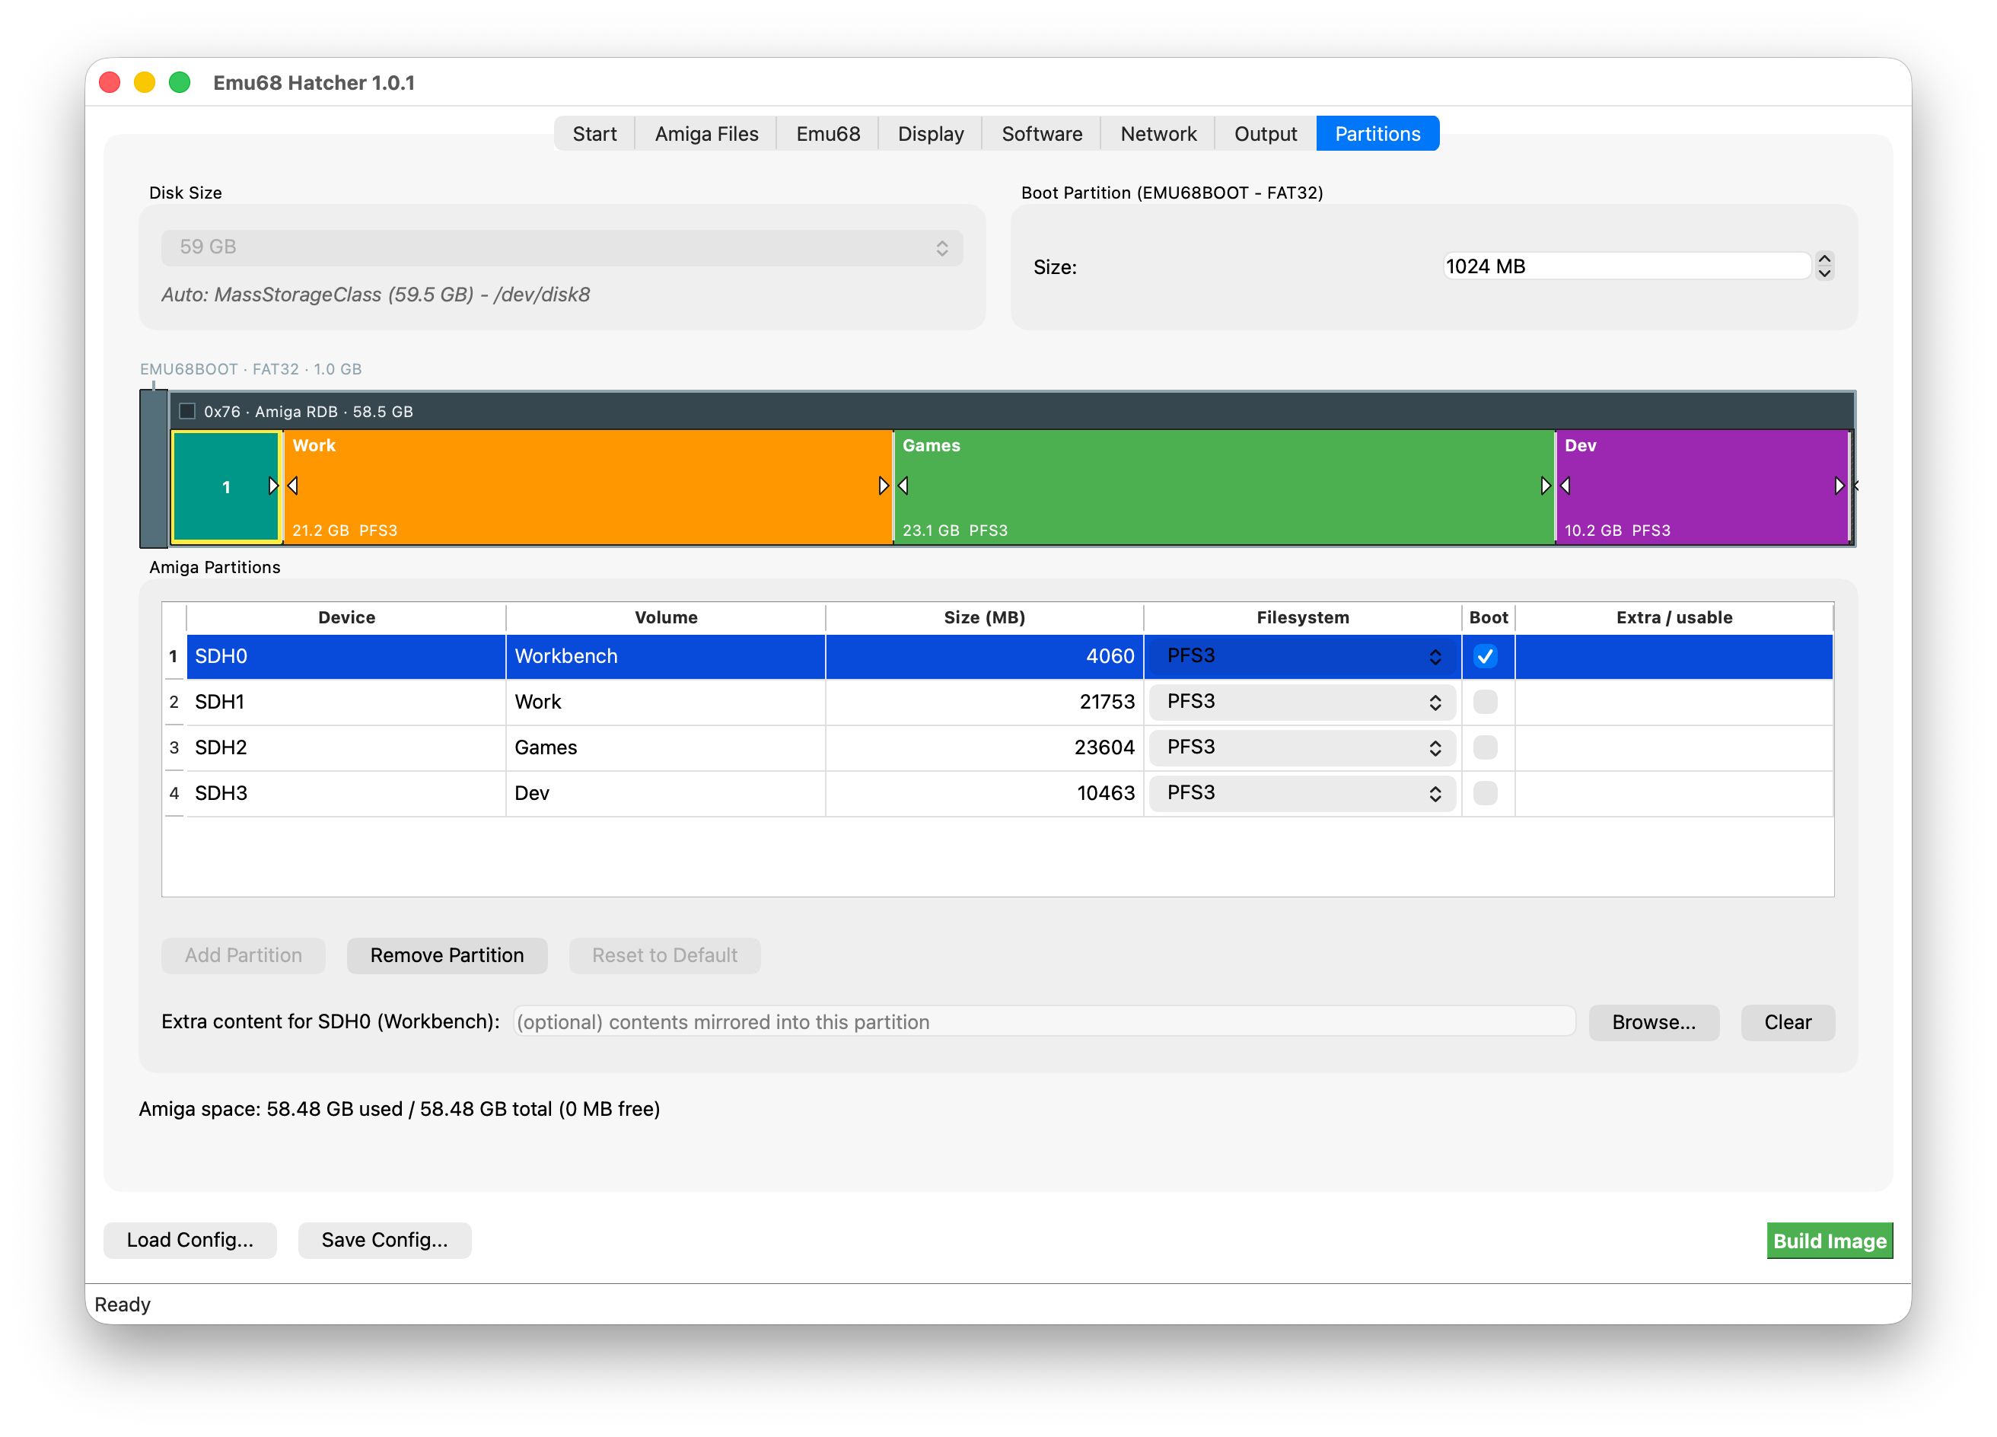Uncheck the Boot checkbox for SDH0

tap(1486, 656)
